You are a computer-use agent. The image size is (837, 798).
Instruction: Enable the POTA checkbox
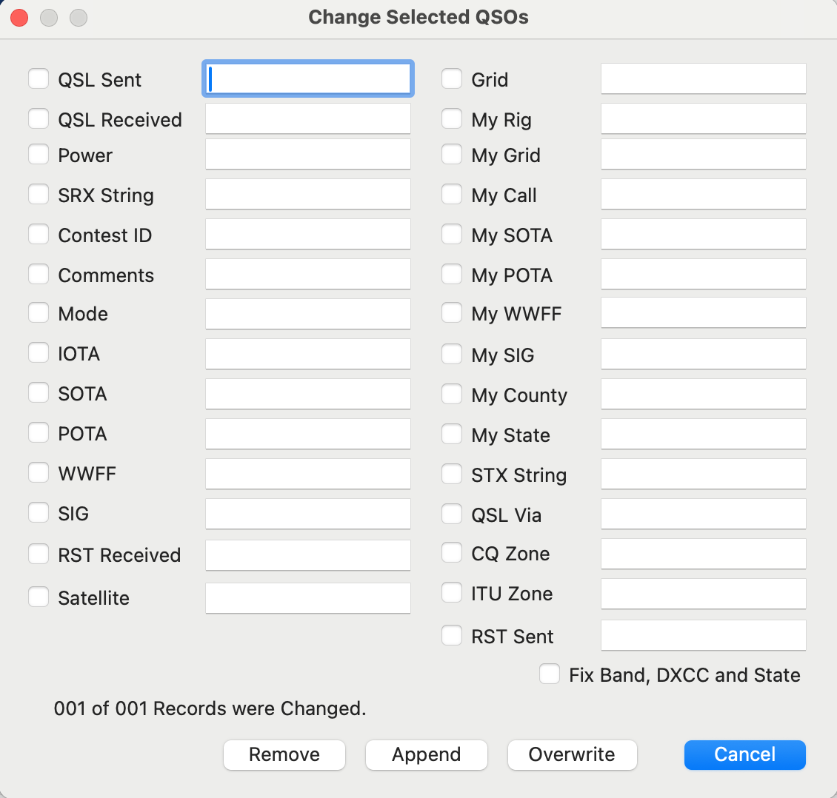39,432
